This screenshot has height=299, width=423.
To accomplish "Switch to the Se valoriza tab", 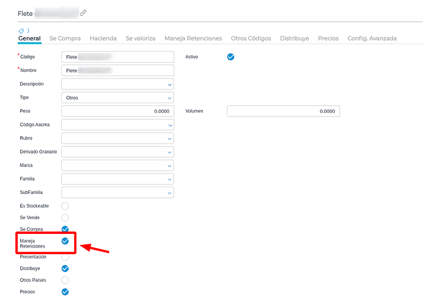I will [140, 38].
